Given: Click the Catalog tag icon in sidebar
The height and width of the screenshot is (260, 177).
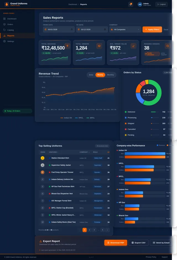Looking at the screenshot, I should pos(4,30).
